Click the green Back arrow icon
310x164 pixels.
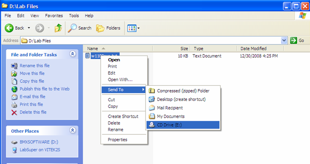tap(9, 28)
